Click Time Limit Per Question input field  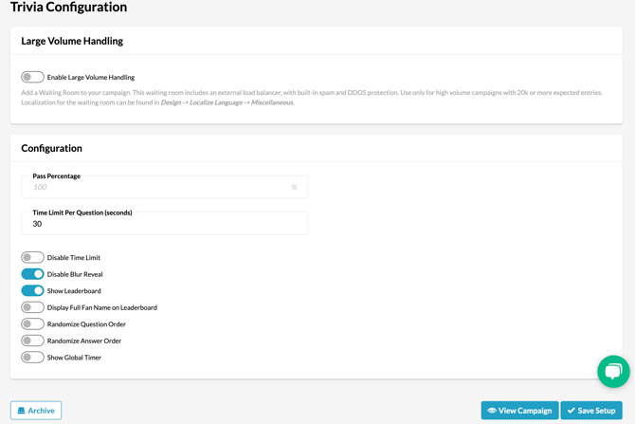164,224
